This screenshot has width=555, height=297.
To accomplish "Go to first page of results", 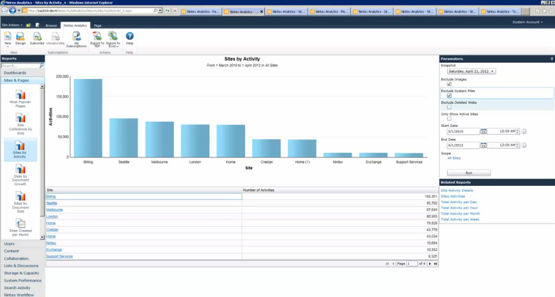I will pos(387,264).
